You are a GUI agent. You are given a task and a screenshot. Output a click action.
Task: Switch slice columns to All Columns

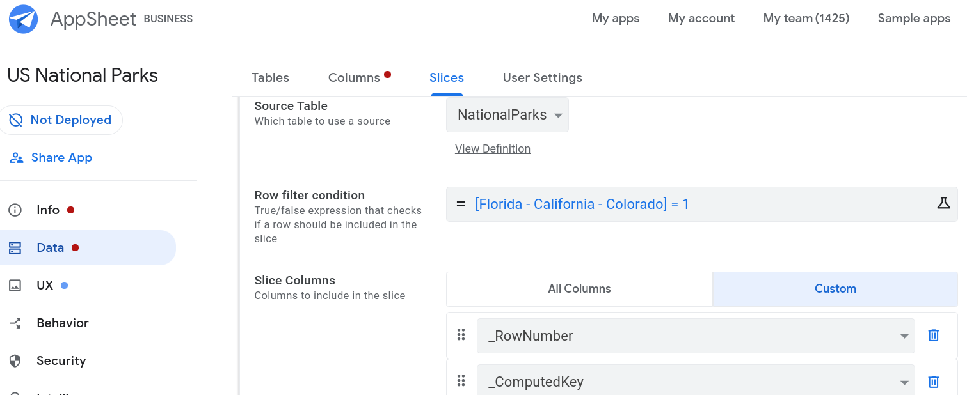[579, 289]
